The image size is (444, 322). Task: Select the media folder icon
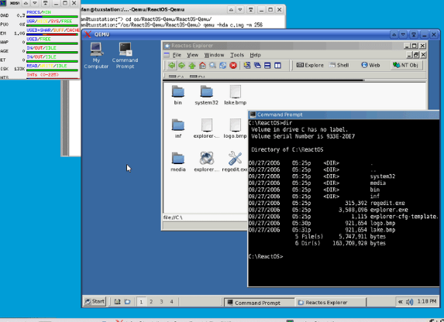coord(178,159)
